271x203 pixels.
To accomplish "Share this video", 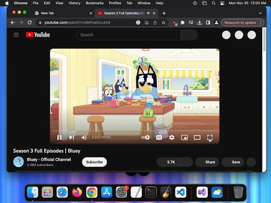I will (207, 162).
